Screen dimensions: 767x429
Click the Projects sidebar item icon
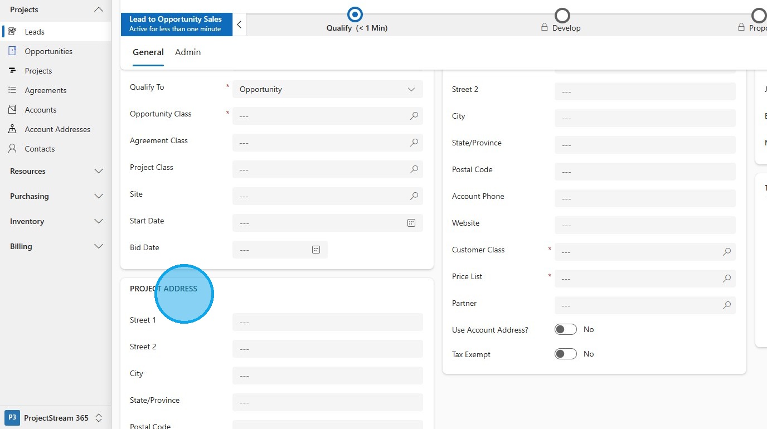tap(12, 71)
